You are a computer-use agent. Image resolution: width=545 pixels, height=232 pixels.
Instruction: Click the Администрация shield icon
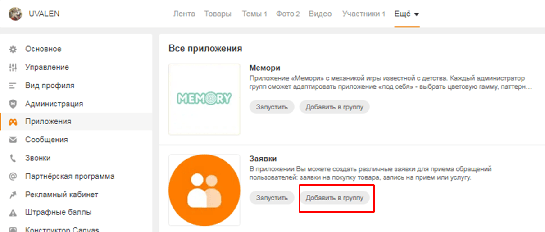13,104
